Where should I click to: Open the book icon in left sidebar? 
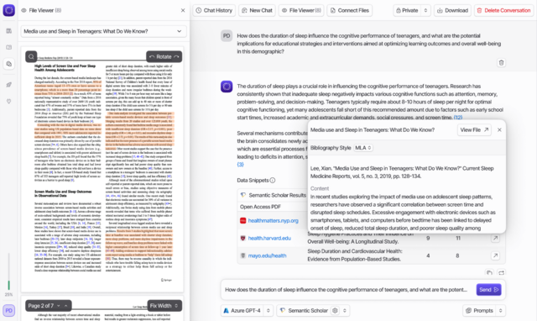9,47
